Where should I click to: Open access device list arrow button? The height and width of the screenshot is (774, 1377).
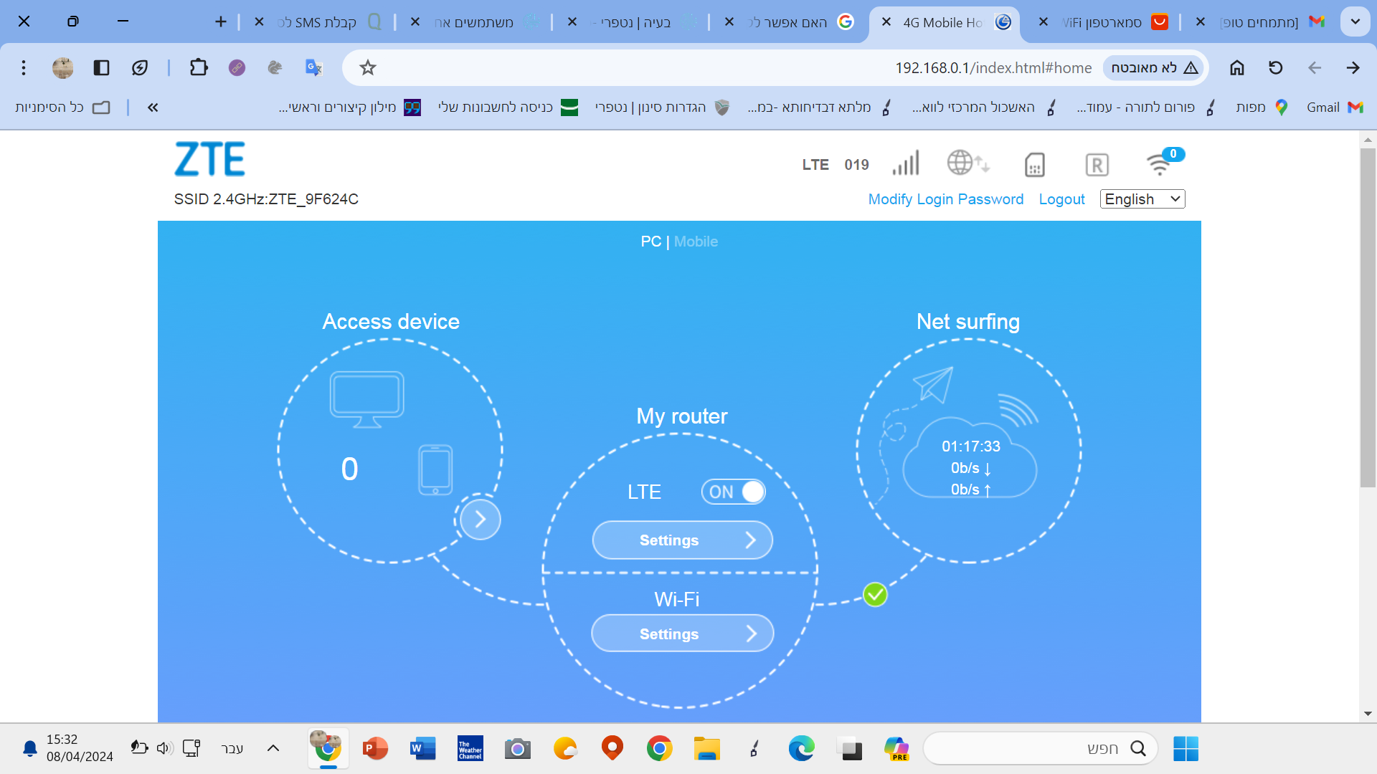[480, 520]
